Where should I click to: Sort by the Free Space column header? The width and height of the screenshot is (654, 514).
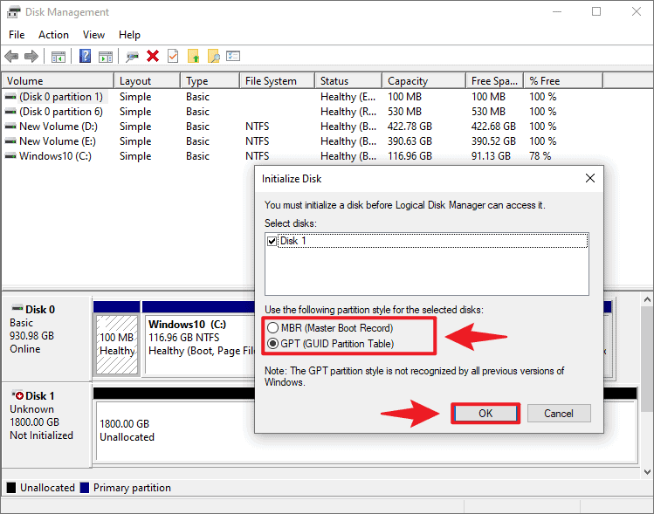point(495,81)
